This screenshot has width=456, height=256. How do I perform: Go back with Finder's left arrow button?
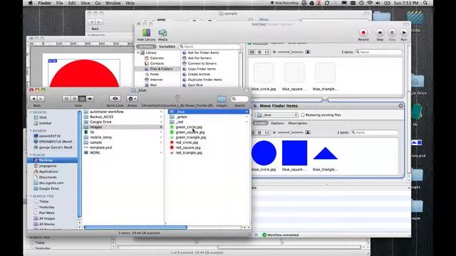[x=33, y=99]
